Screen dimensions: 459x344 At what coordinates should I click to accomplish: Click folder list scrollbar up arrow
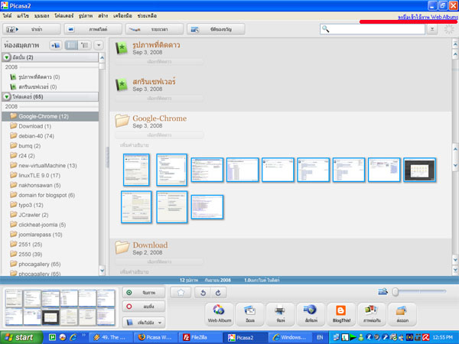pyautogui.click(x=102, y=58)
